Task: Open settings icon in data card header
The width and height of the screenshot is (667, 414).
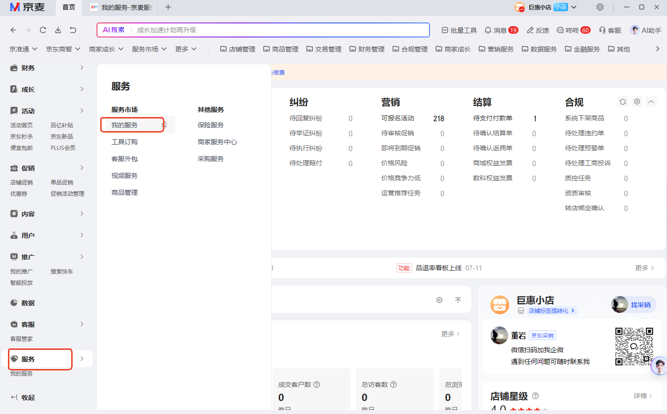Action: point(439,300)
